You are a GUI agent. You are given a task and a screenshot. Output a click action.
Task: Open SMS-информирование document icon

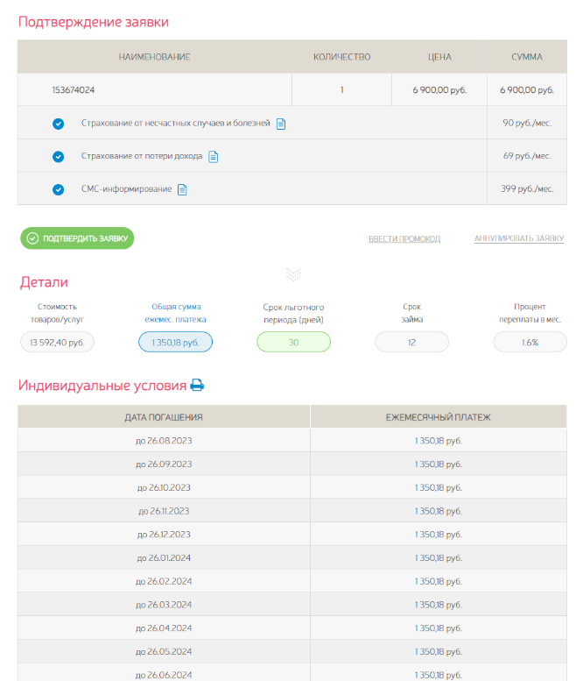(182, 189)
